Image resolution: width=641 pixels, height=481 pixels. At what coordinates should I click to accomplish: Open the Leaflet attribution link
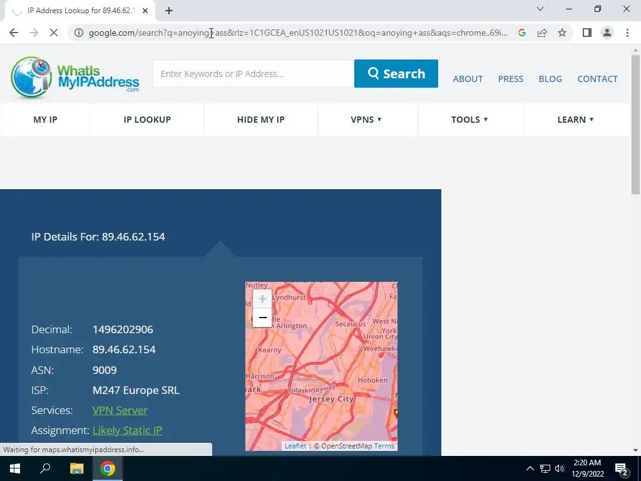[295, 446]
